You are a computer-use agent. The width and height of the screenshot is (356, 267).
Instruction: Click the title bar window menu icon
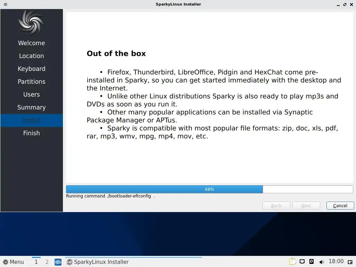point(6,4)
